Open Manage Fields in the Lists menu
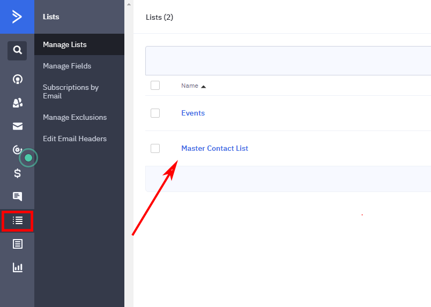Viewport: 431px width, 307px height. (x=67, y=66)
